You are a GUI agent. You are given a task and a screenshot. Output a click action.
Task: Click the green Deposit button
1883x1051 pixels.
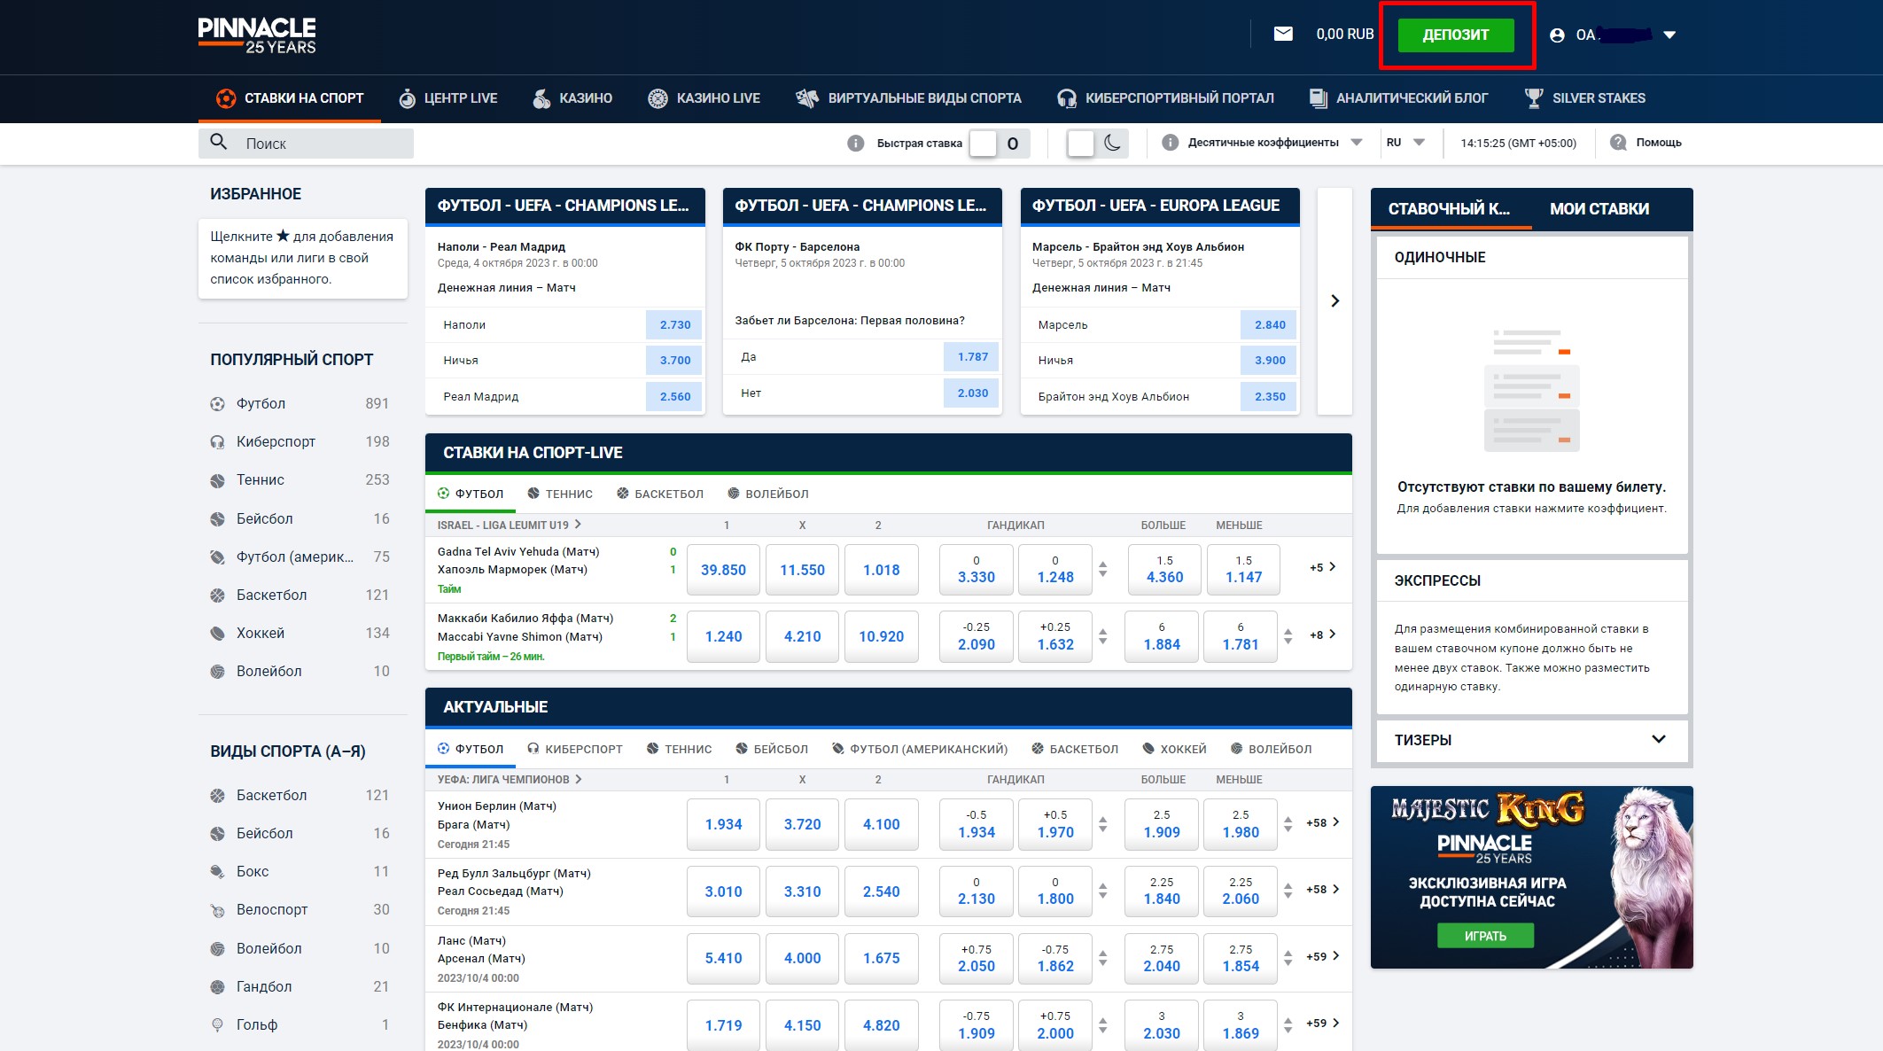point(1456,35)
